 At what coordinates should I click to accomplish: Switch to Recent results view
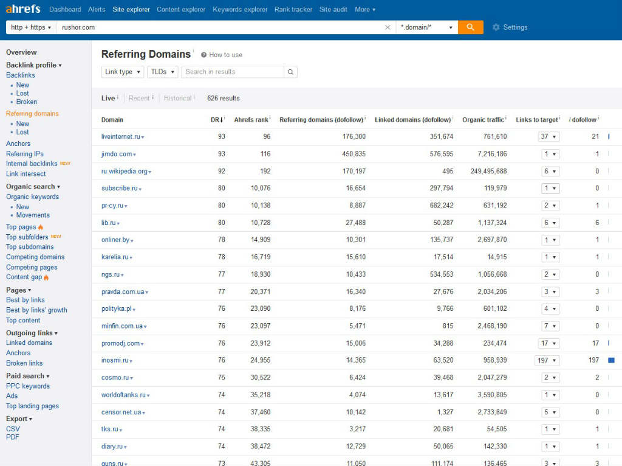pos(139,98)
